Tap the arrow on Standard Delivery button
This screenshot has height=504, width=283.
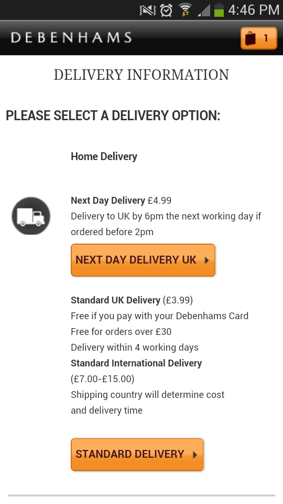tap(195, 455)
